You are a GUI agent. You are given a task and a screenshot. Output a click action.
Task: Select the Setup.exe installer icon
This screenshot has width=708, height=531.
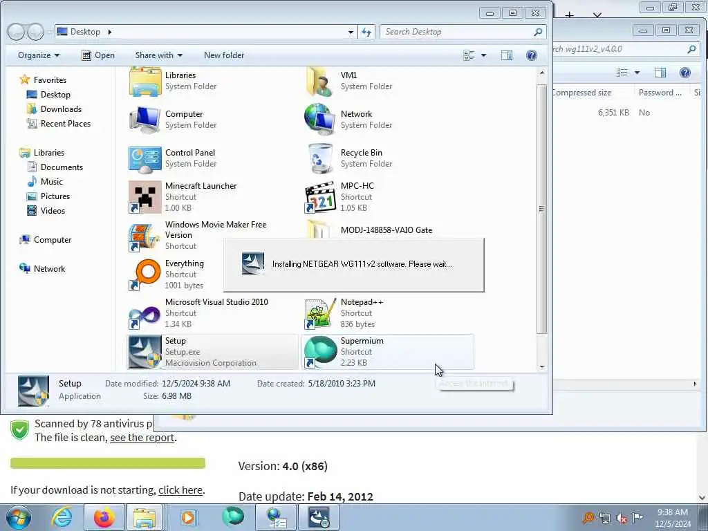pos(145,352)
